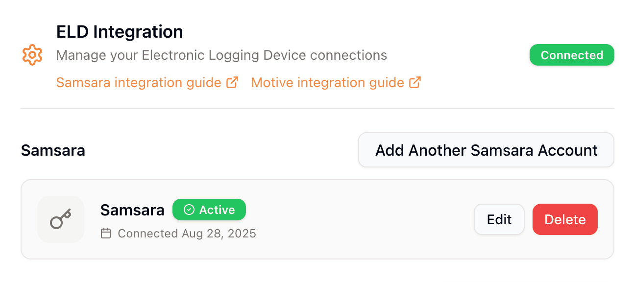Click the external-link icon beside Motive integration guide

pyautogui.click(x=415, y=82)
